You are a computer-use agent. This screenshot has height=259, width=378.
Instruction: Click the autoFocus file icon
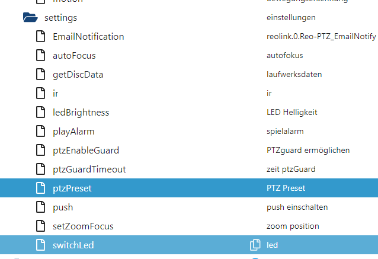pyautogui.click(x=40, y=55)
